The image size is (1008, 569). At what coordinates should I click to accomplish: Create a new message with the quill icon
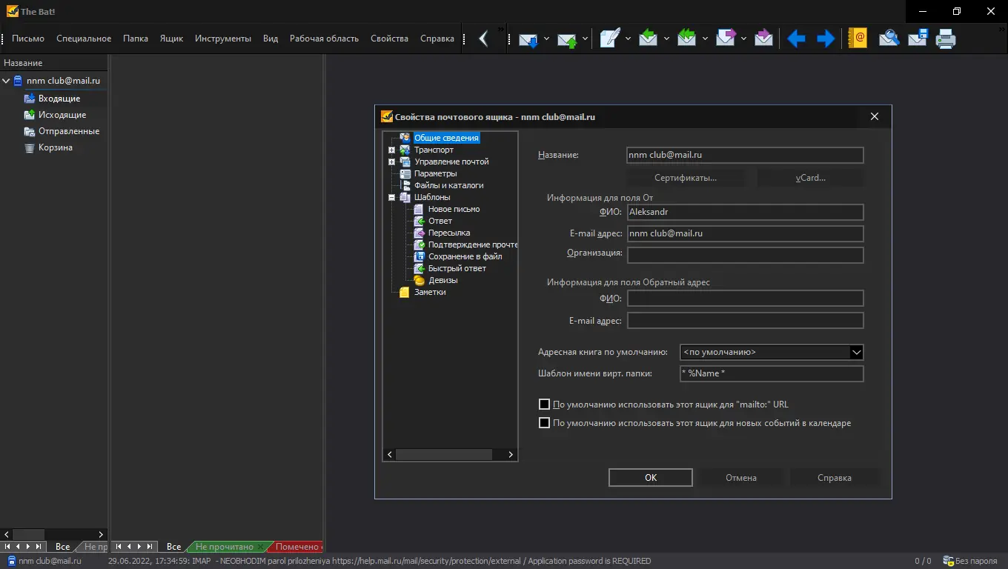[609, 39]
